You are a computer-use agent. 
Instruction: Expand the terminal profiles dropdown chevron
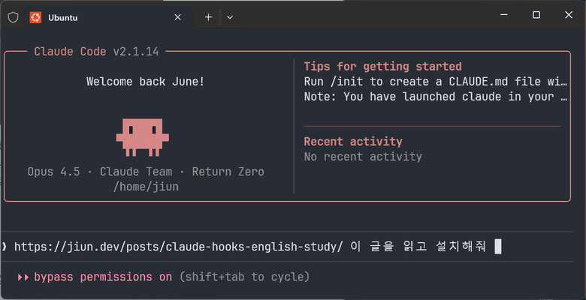[x=230, y=16]
